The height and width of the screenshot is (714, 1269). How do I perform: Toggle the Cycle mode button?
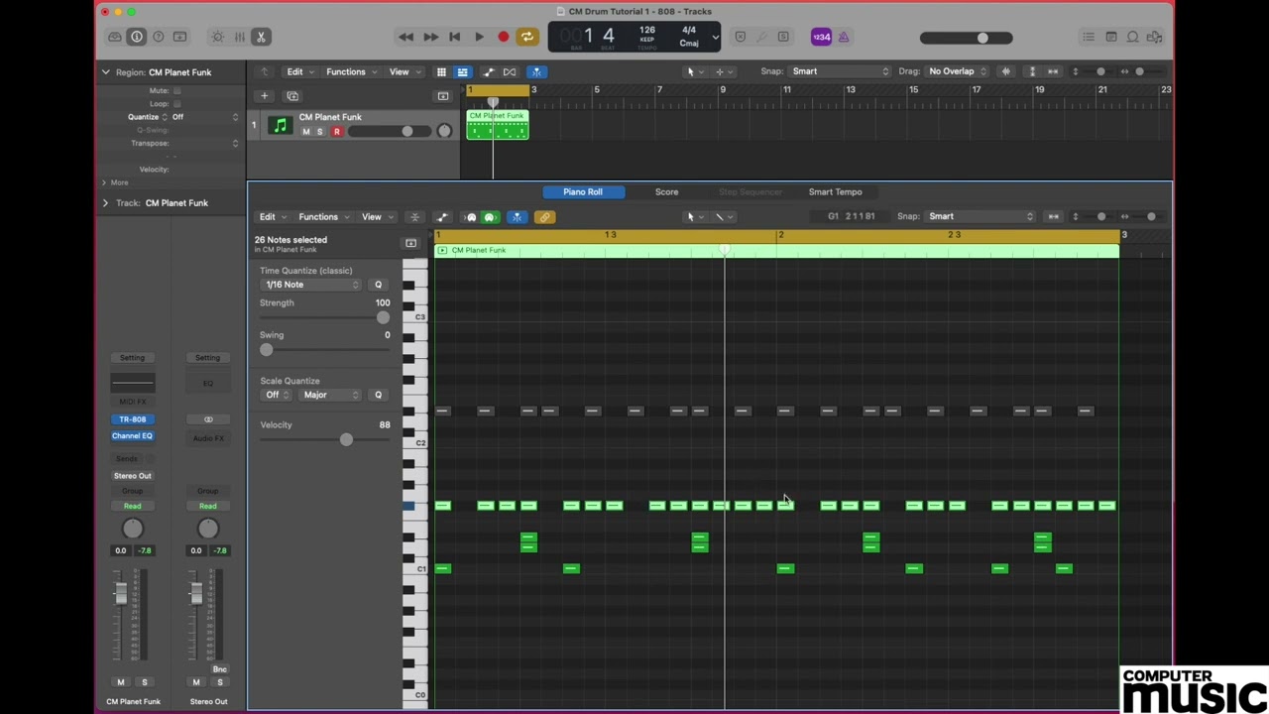527,37
